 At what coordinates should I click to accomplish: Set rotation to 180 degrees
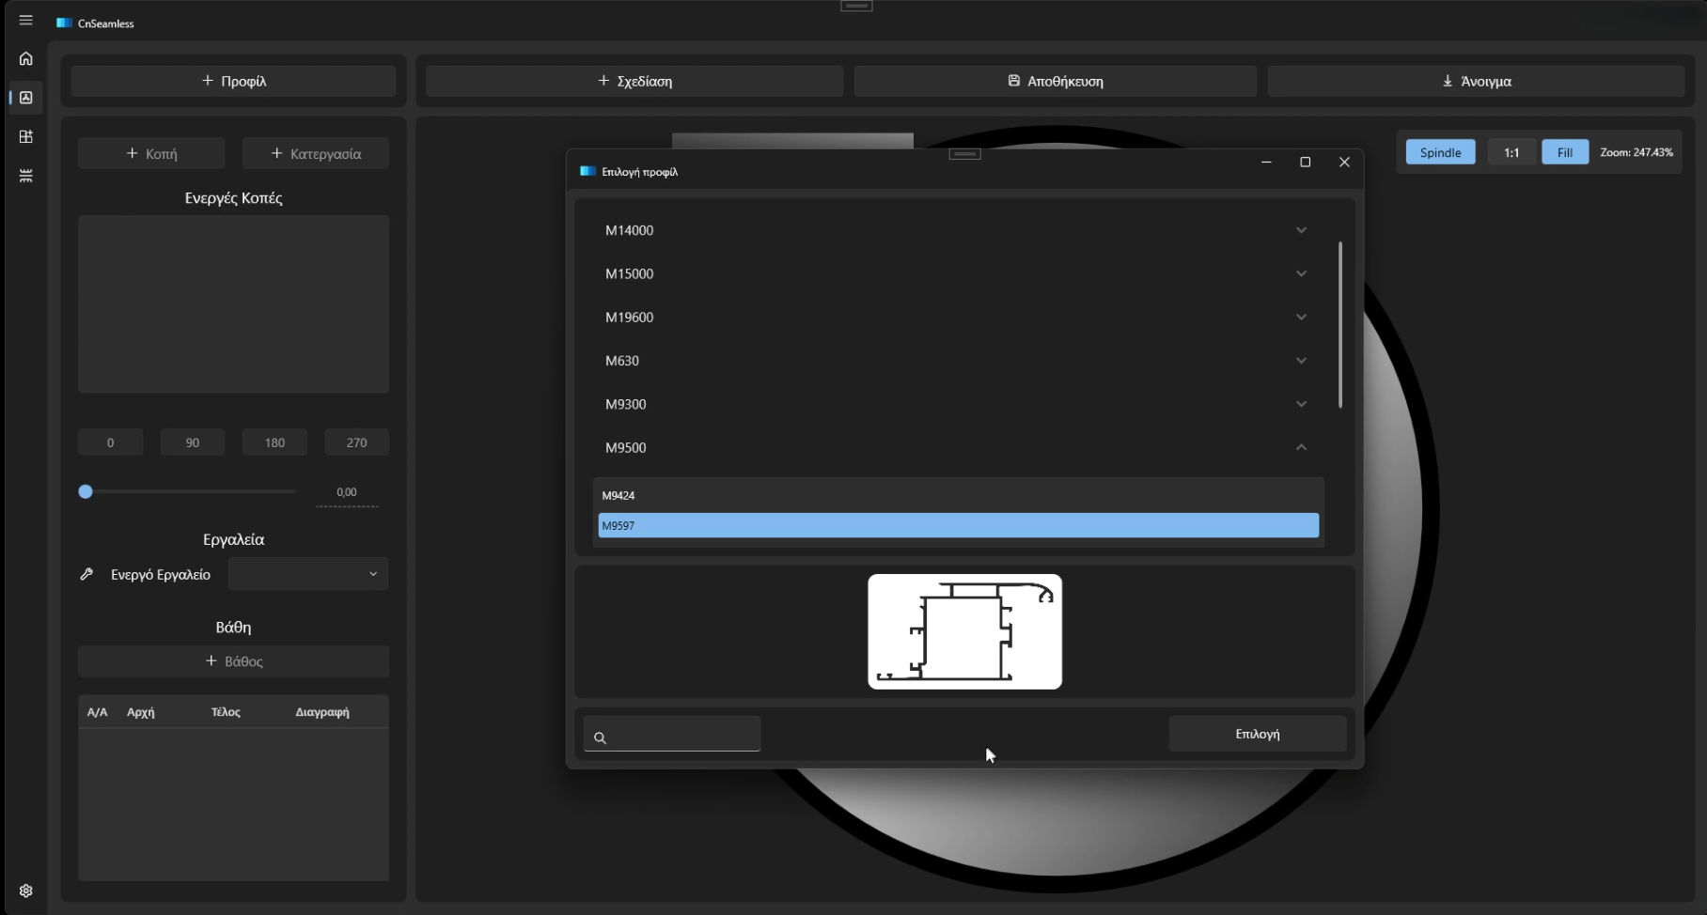click(274, 442)
